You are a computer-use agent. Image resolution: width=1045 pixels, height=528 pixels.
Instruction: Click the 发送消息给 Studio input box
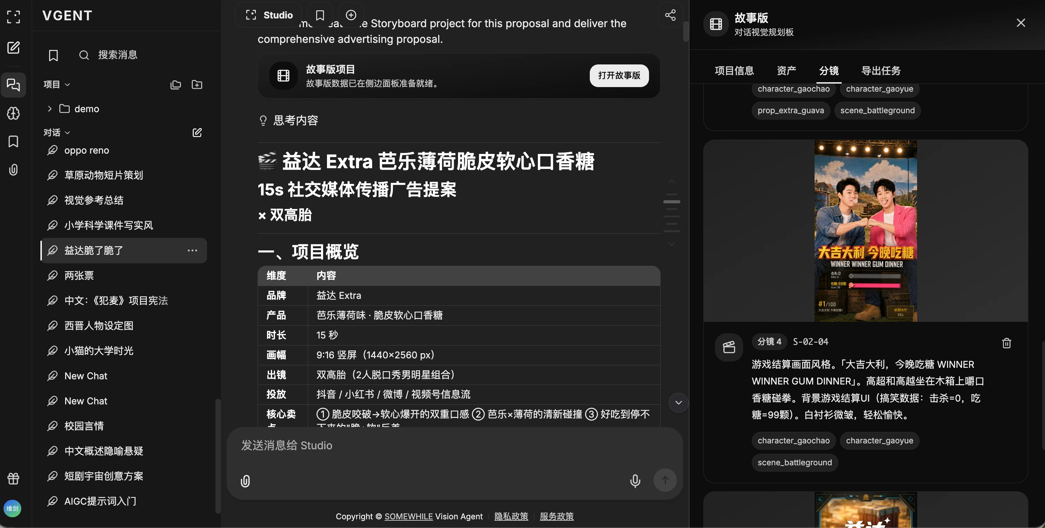454,445
